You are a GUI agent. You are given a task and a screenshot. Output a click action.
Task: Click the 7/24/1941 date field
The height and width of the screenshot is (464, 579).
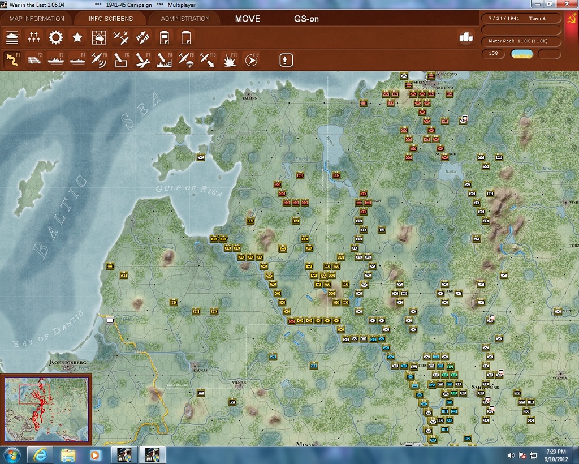click(504, 18)
